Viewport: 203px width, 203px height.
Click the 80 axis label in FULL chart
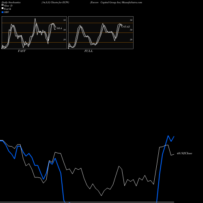(131, 20)
